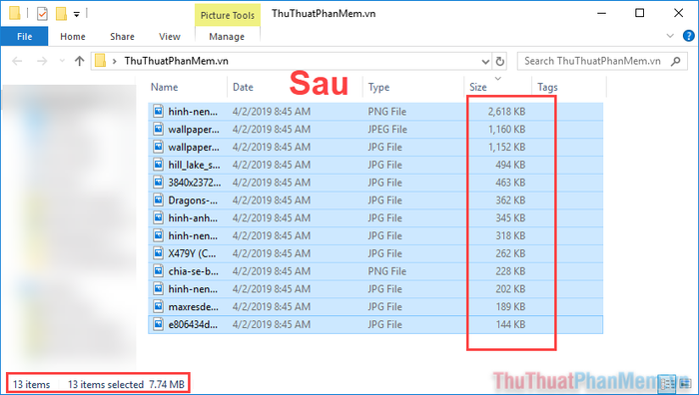The width and height of the screenshot is (699, 395).
Task: Open the Share ribbon tab
Action: point(122,37)
